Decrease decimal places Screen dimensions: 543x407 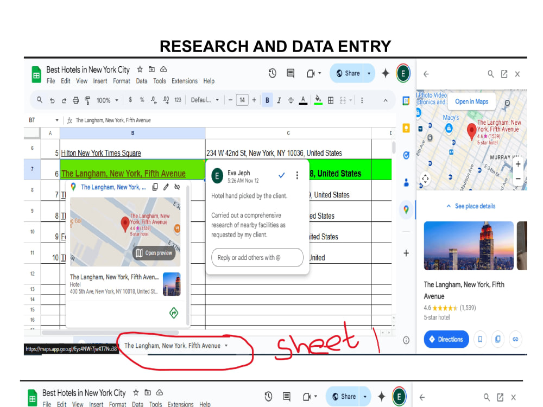point(154,100)
